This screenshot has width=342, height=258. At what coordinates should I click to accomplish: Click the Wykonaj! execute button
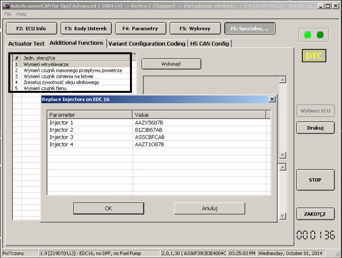[x=171, y=64]
